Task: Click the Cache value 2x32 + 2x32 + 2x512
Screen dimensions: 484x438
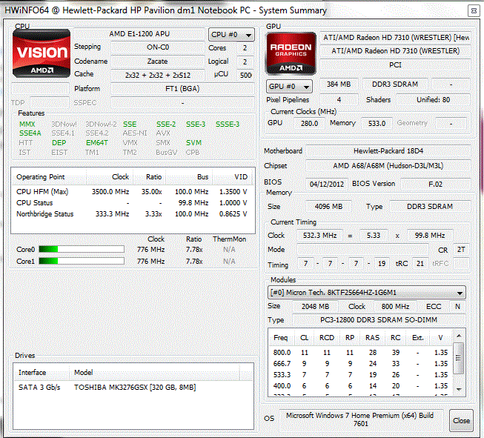Action: (x=158, y=75)
